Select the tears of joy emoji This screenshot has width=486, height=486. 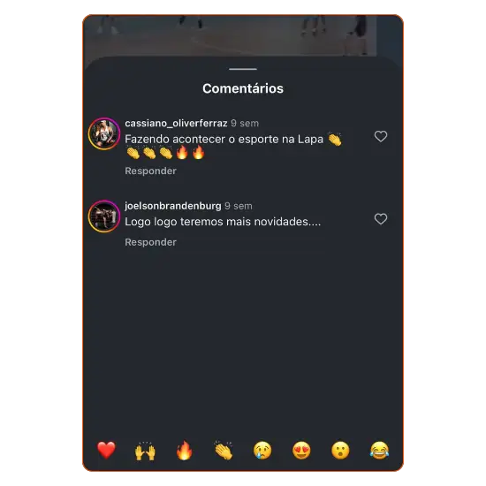point(379,451)
